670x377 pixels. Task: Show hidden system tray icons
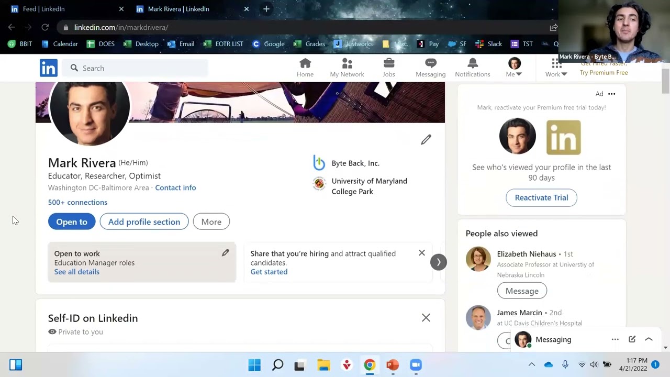click(531, 365)
